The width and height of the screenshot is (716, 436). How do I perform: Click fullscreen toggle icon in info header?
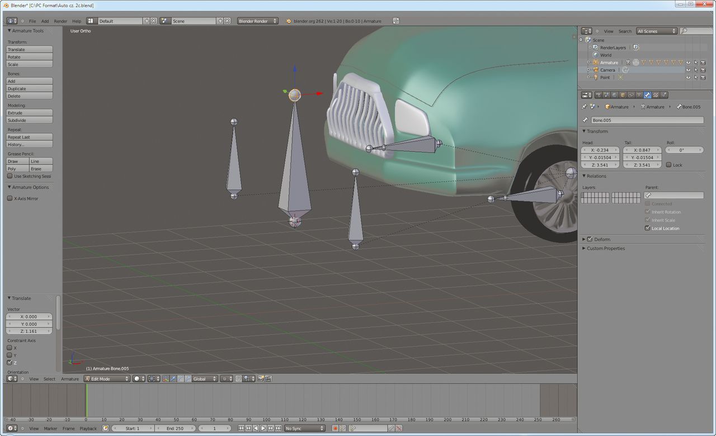tap(396, 21)
